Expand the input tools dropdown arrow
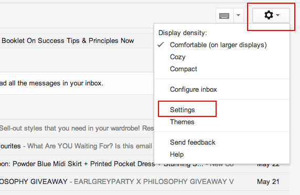 coord(239,15)
